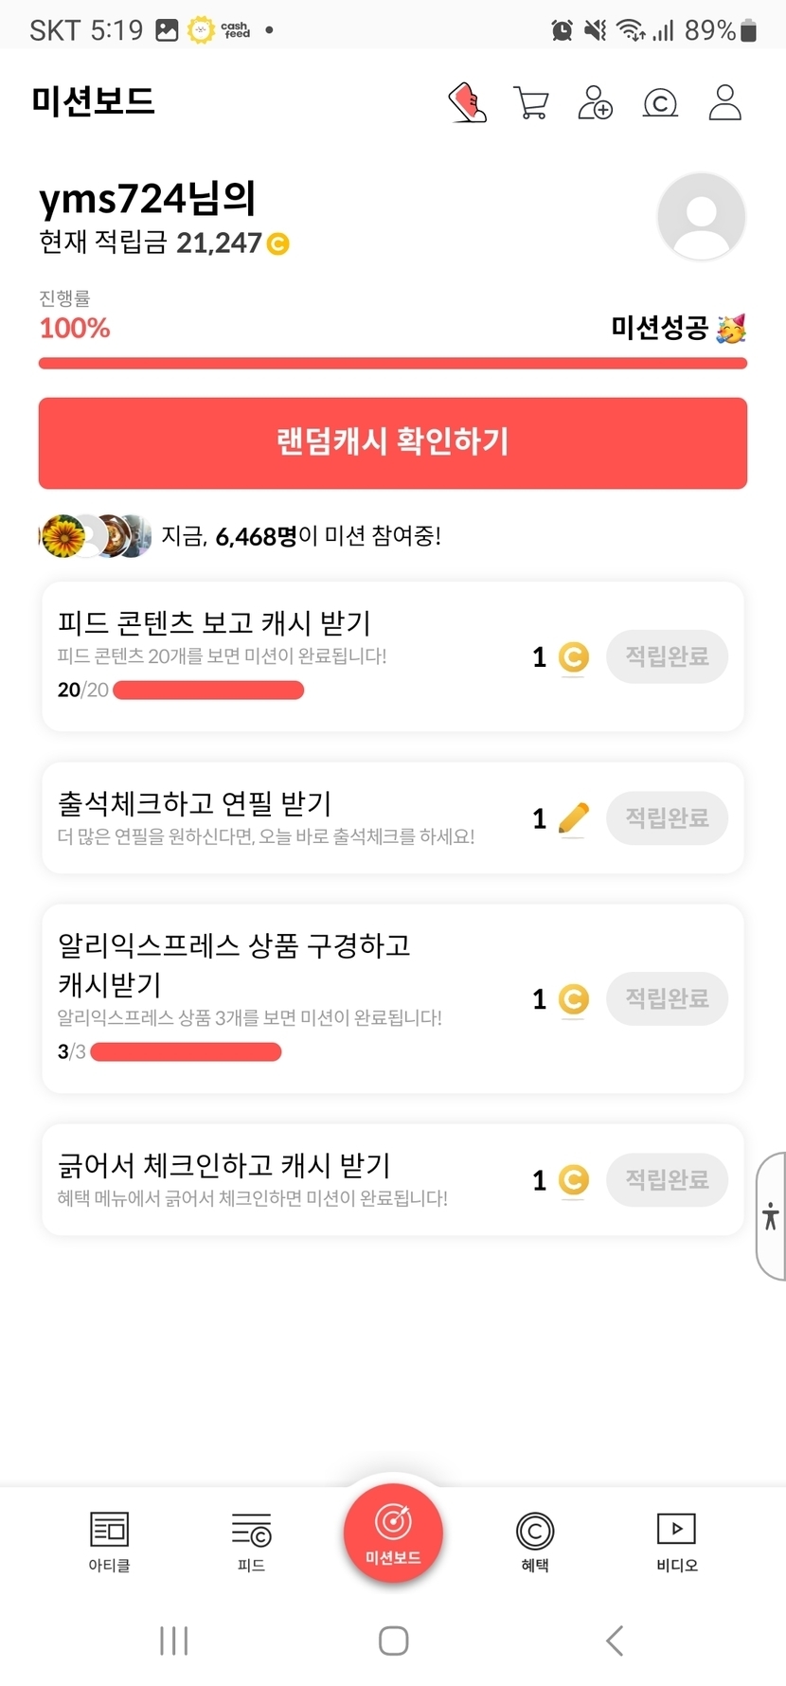Tap the participant avatars cluster
Screen dimensions: 786x1686
click(95, 536)
